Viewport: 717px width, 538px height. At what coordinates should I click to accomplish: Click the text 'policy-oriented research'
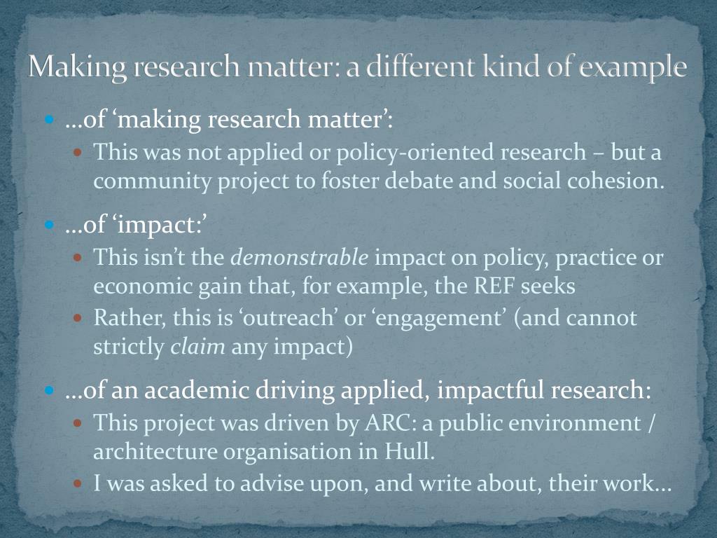click(461, 152)
